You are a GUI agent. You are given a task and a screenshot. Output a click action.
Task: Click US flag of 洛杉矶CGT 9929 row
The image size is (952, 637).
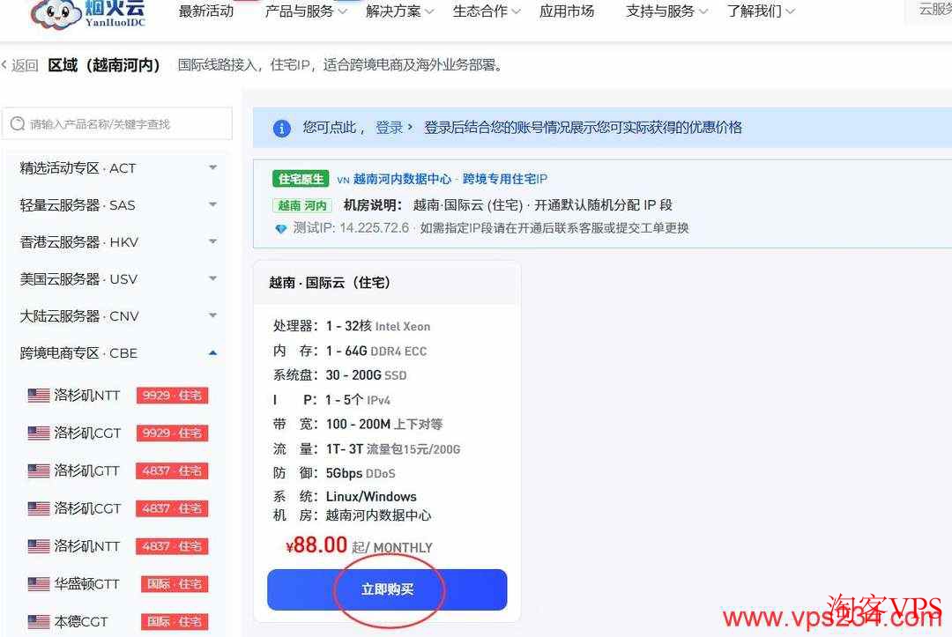point(39,433)
